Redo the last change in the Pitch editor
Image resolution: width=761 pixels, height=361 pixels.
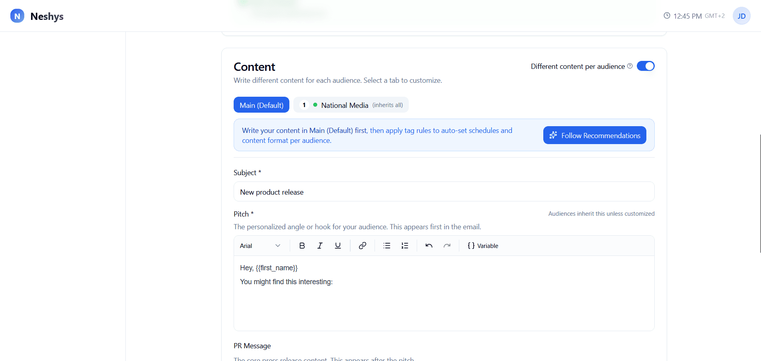pyautogui.click(x=447, y=246)
